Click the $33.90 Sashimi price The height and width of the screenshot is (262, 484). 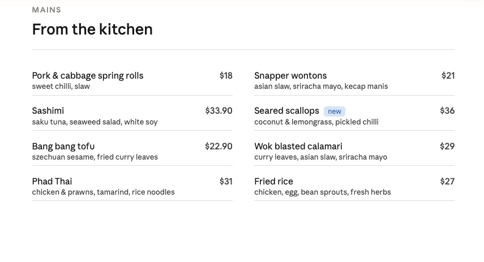click(219, 111)
